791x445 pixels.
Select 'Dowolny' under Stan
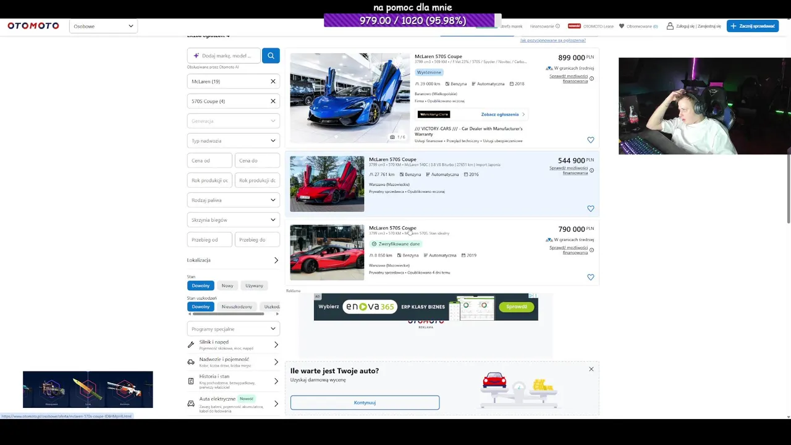click(x=201, y=286)
